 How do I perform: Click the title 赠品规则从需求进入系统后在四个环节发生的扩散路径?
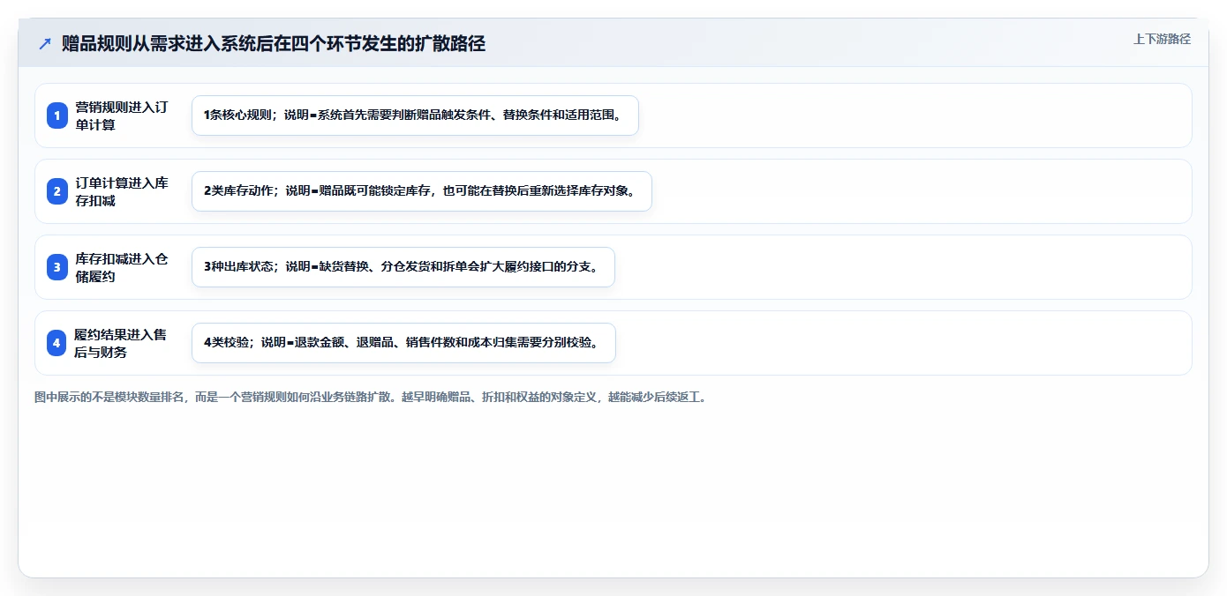pos(274,43)
